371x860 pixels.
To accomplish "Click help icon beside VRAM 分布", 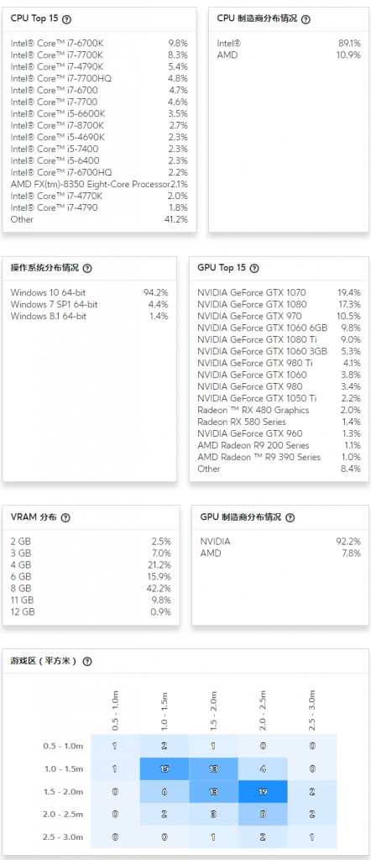I will [65, 517].
